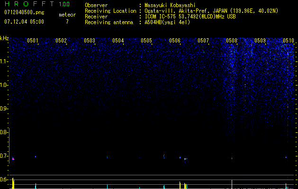Screen dimensions: 298x189
Task: Click the 0509 time marker
Action: pyautogui.click(x=260, y=41)
